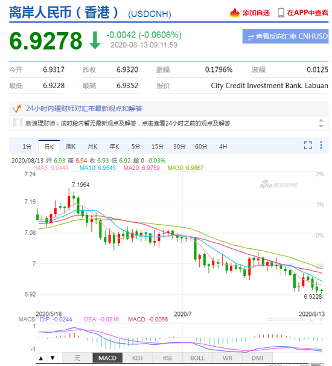Click the MA10: 6.9545 legend label
The height and width of the screenshot is (366, 332).
click(98, 168)
